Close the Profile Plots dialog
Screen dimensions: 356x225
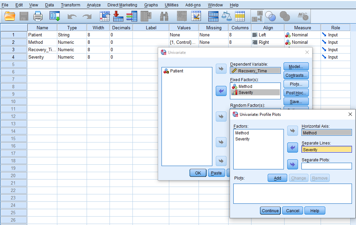(350, 114)
